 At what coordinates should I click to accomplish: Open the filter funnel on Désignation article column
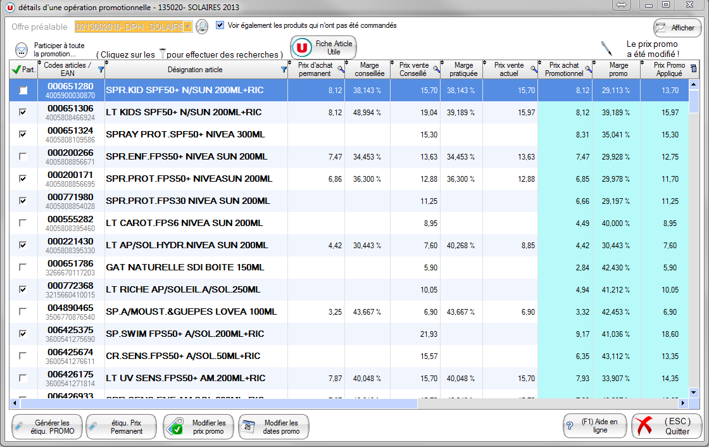(x=284, y=70)
